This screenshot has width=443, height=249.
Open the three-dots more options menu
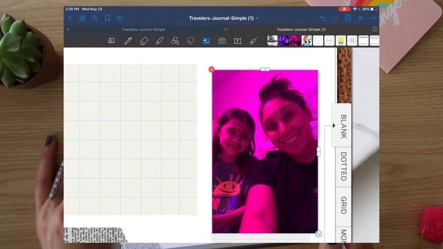click(x=373, y=19)
